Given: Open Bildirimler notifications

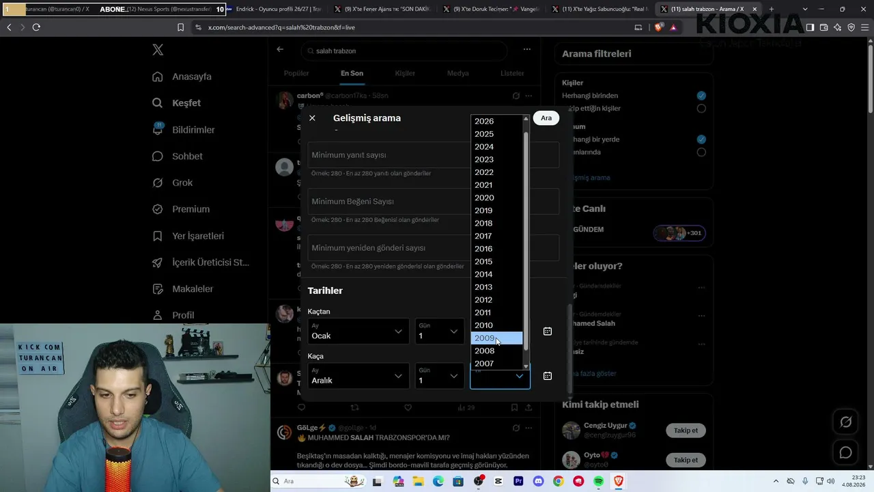Looking at the screenshot, I should click(184, 130).
